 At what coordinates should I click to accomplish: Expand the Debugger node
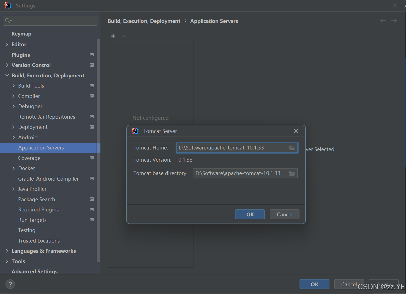[13, 106]
